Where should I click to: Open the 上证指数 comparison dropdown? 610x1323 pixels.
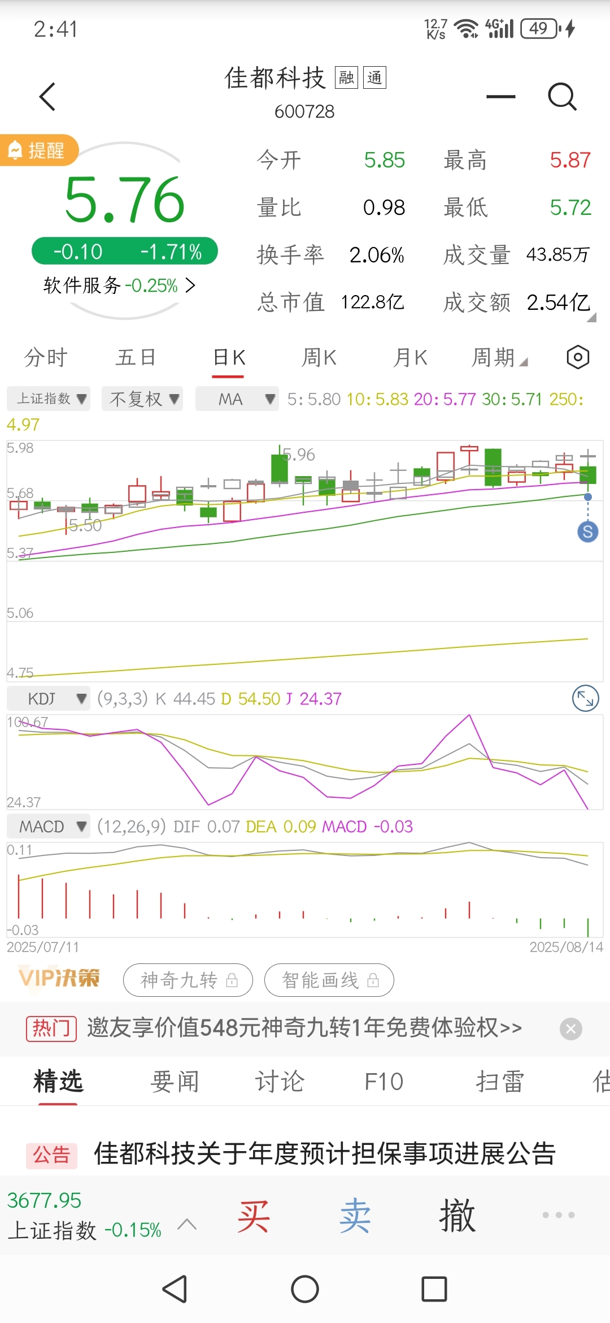[49, 399]
